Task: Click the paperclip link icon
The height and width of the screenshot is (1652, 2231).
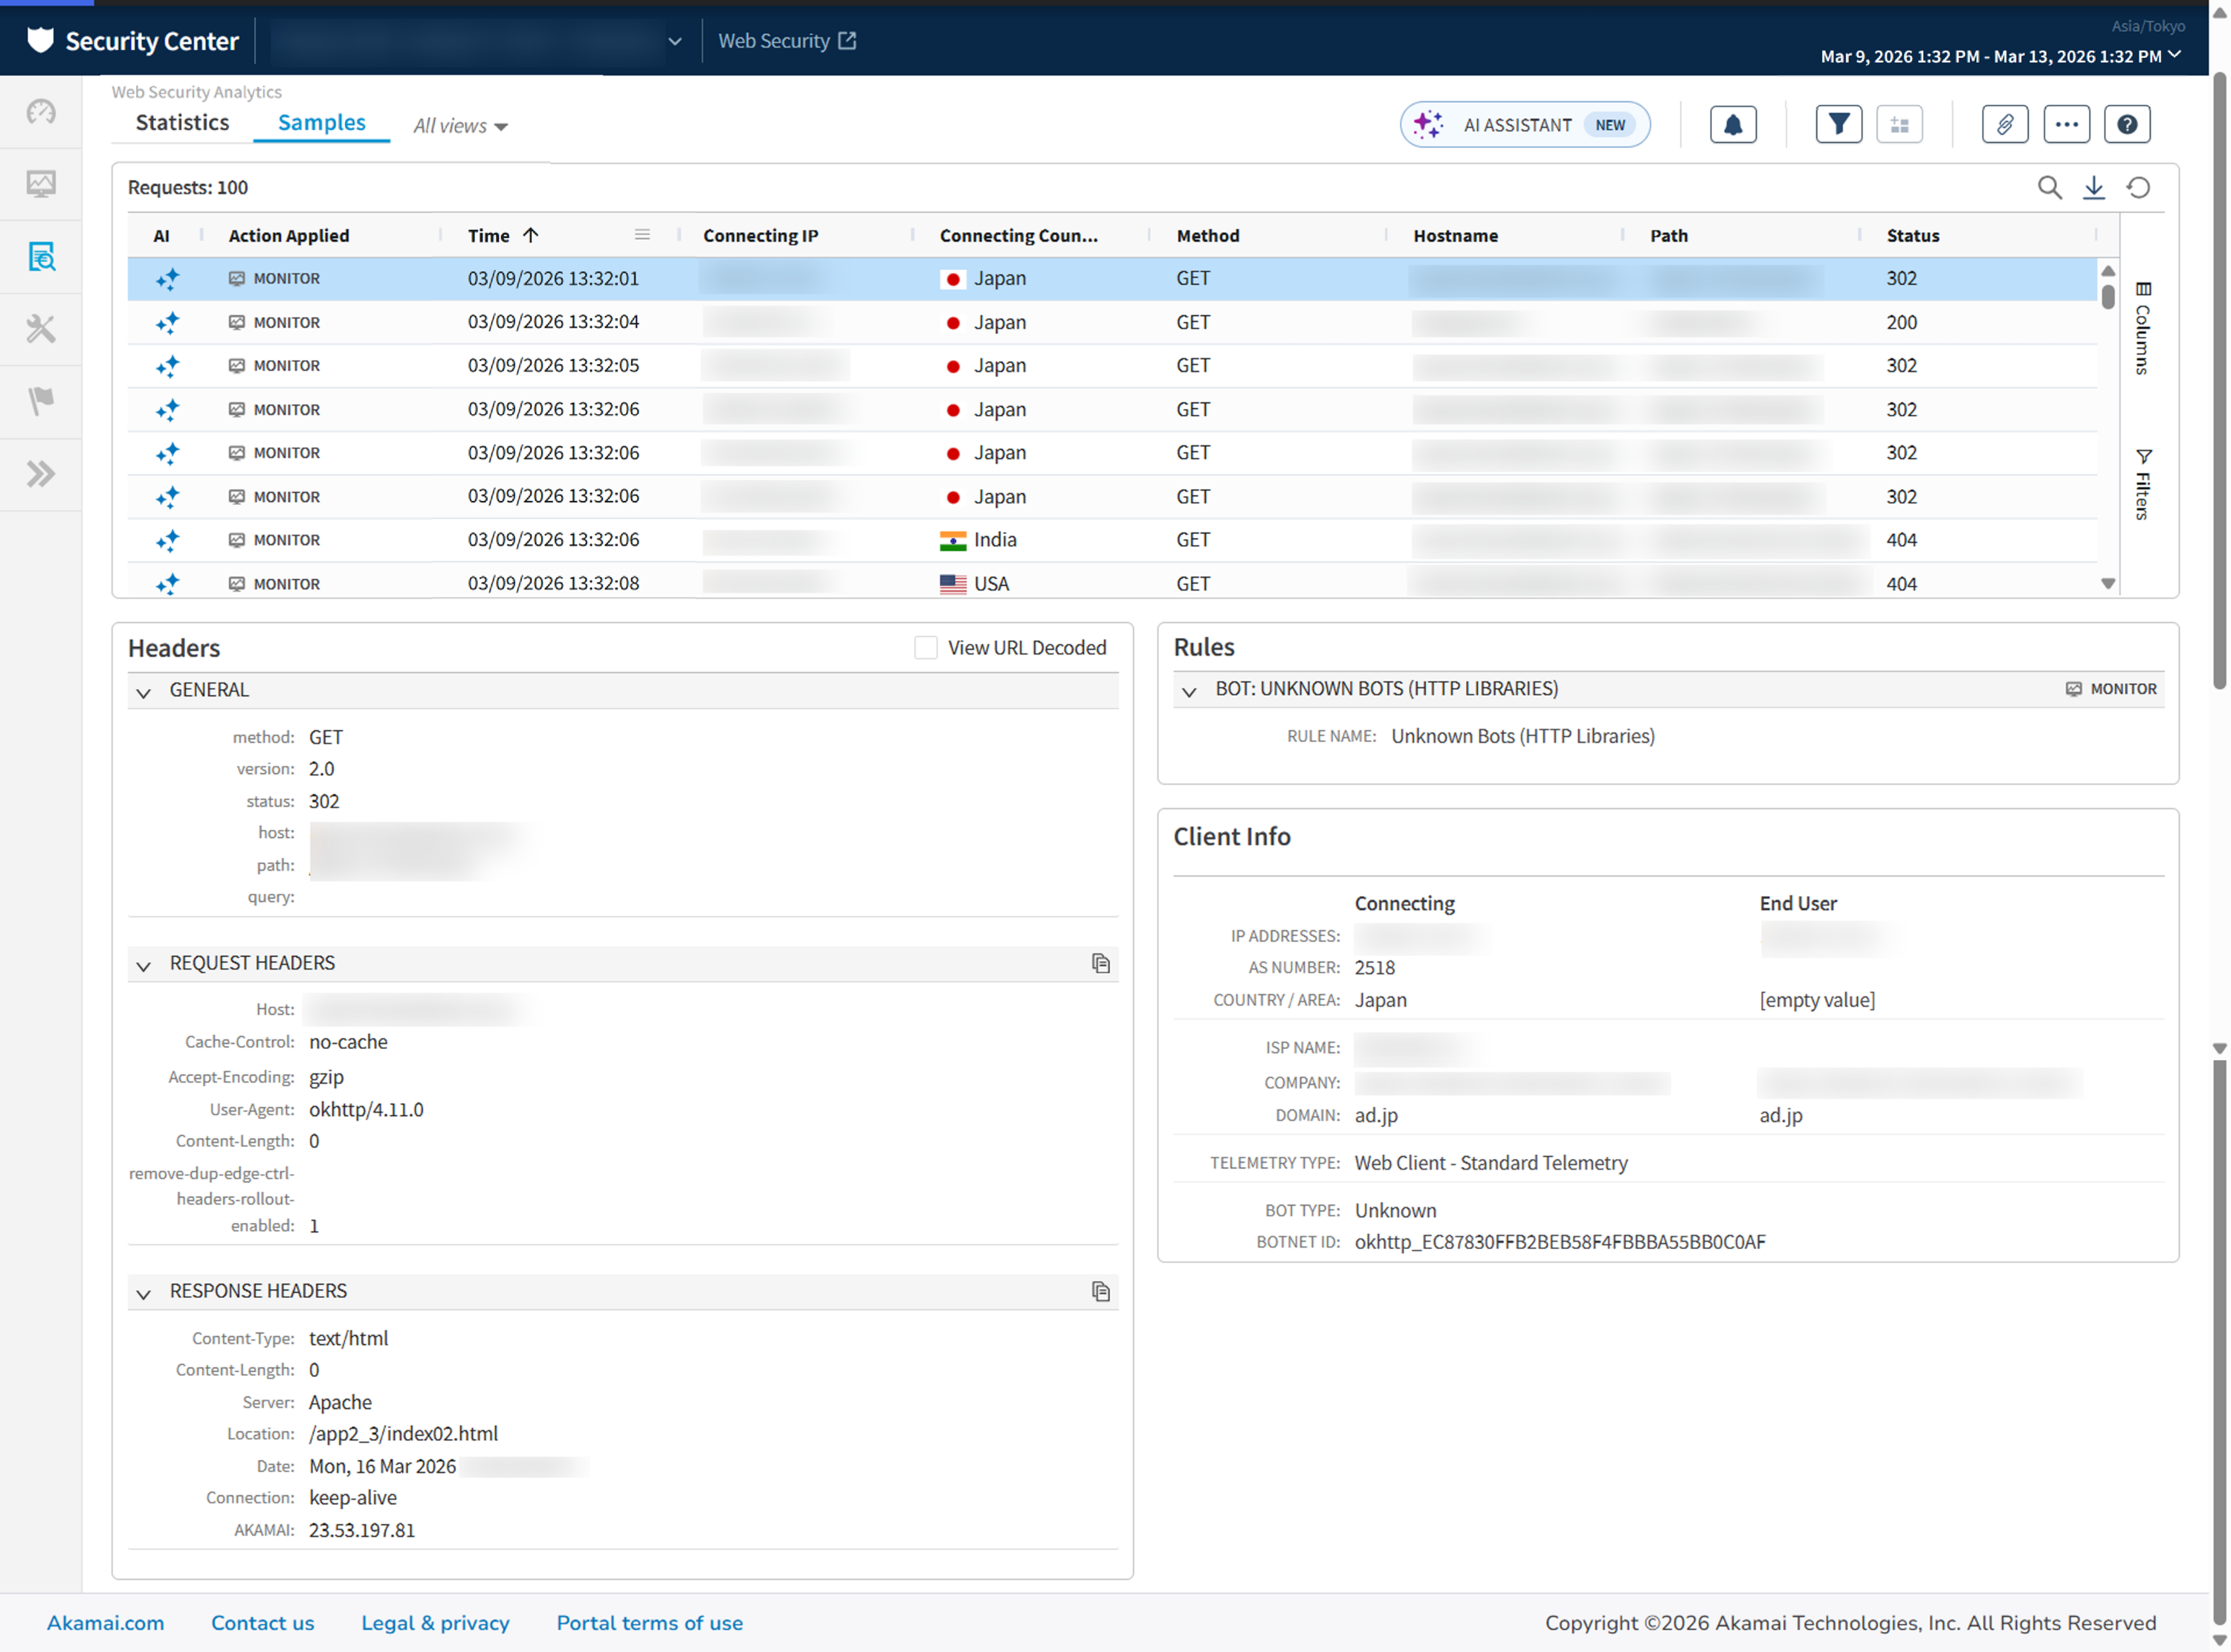Action: pos(2004,125)
